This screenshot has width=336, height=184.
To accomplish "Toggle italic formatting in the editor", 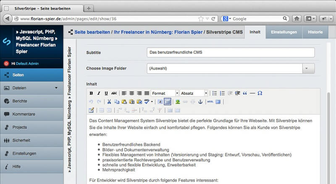I will pos(99,93).
